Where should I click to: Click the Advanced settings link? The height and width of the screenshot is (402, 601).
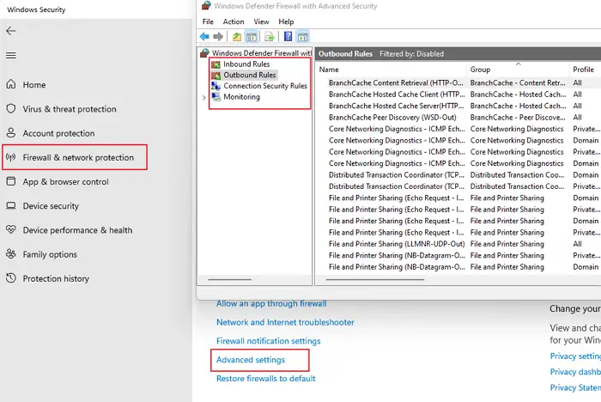pyautogui.click(x=251, y=360)
